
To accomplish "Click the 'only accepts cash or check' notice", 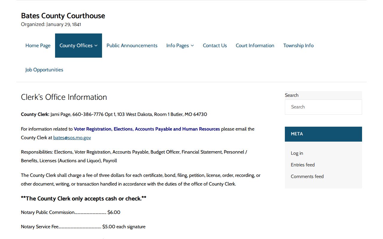I will click(83, 199).
